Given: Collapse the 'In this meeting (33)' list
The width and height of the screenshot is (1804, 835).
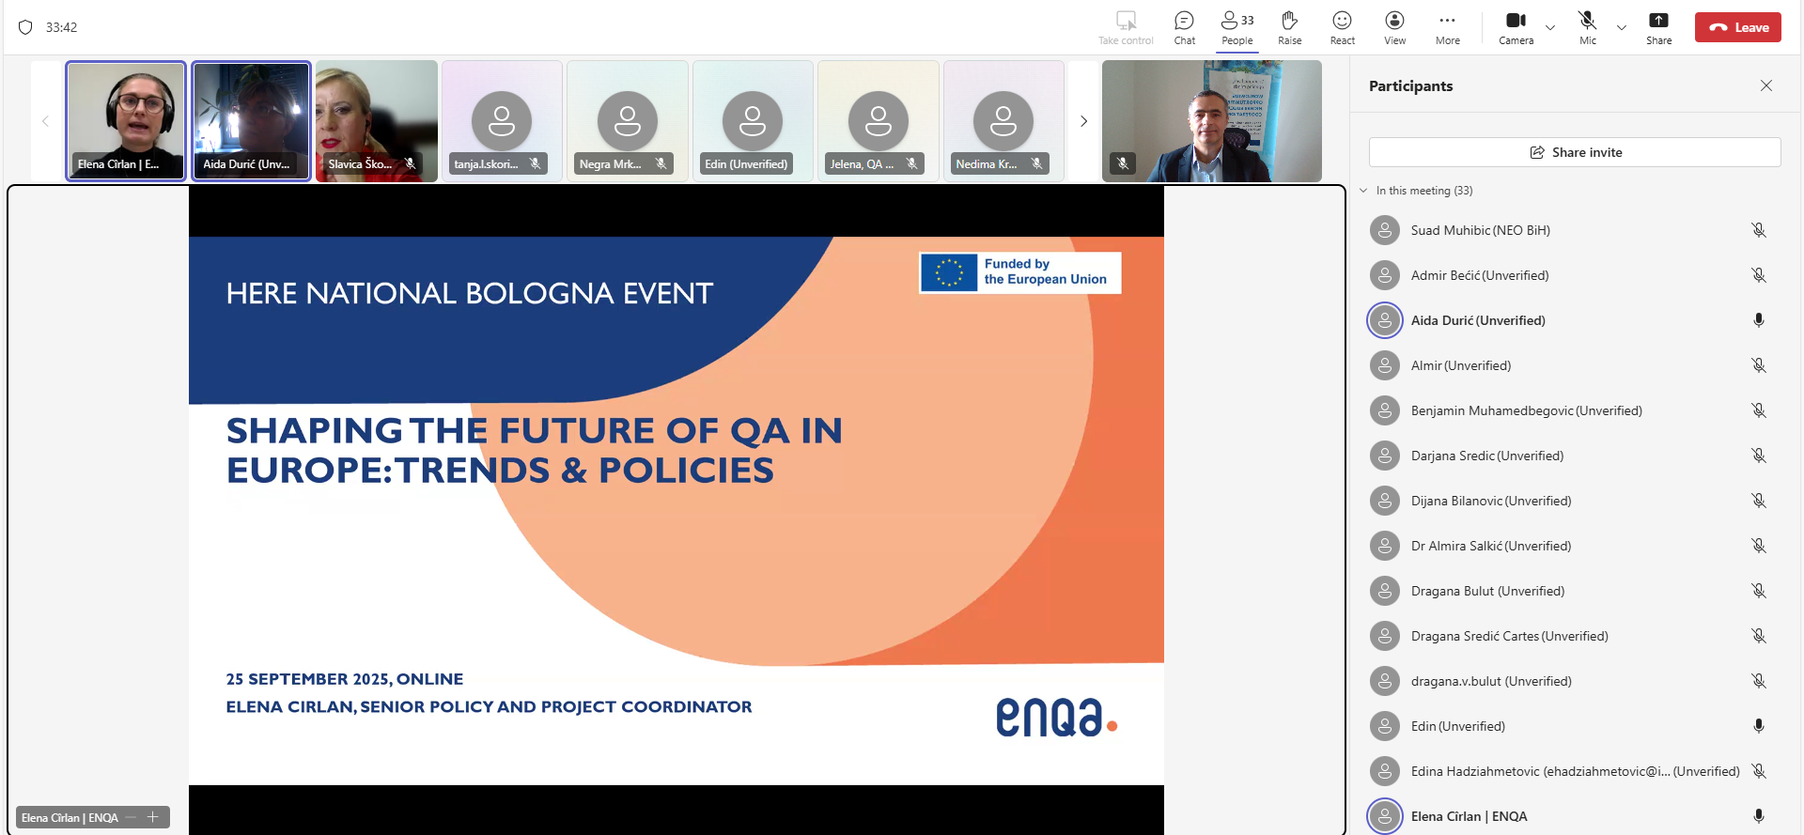Looking at the screenshot, I should [1363, 191].
